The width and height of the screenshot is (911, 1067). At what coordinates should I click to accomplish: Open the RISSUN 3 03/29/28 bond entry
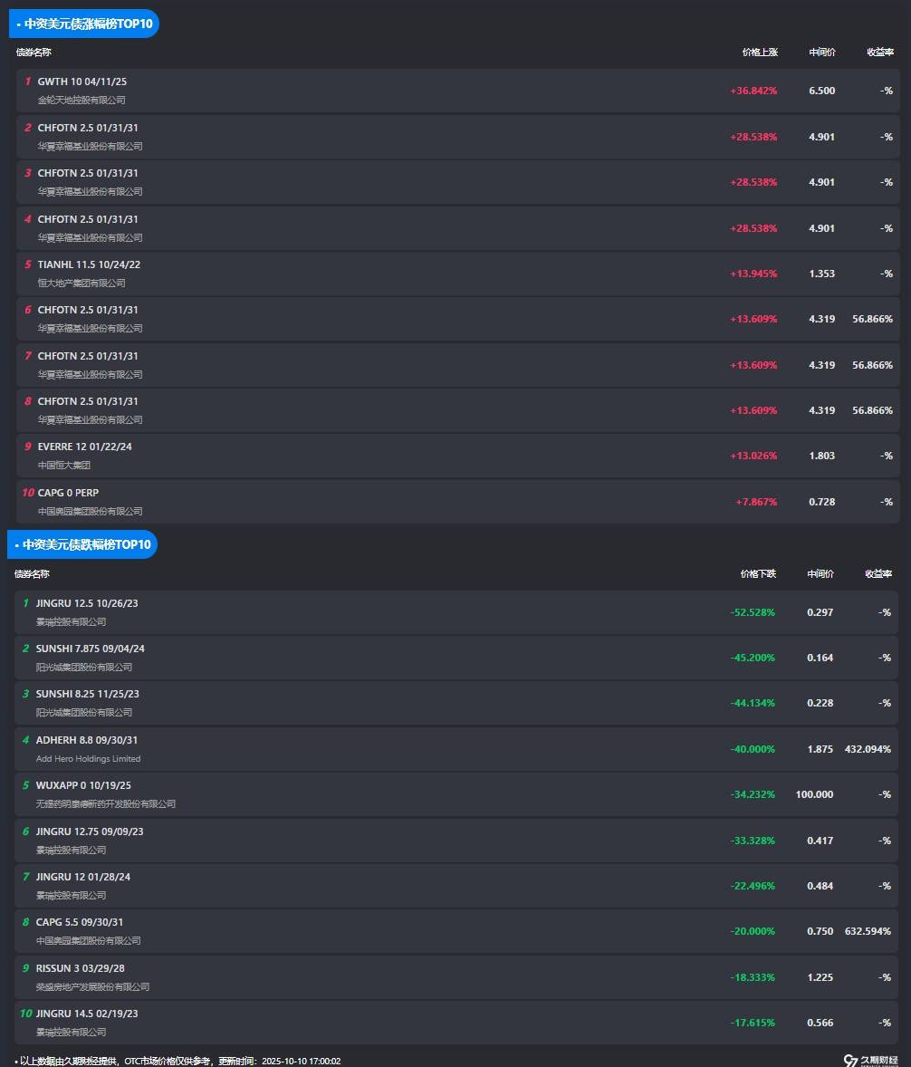tap(80, 968)
